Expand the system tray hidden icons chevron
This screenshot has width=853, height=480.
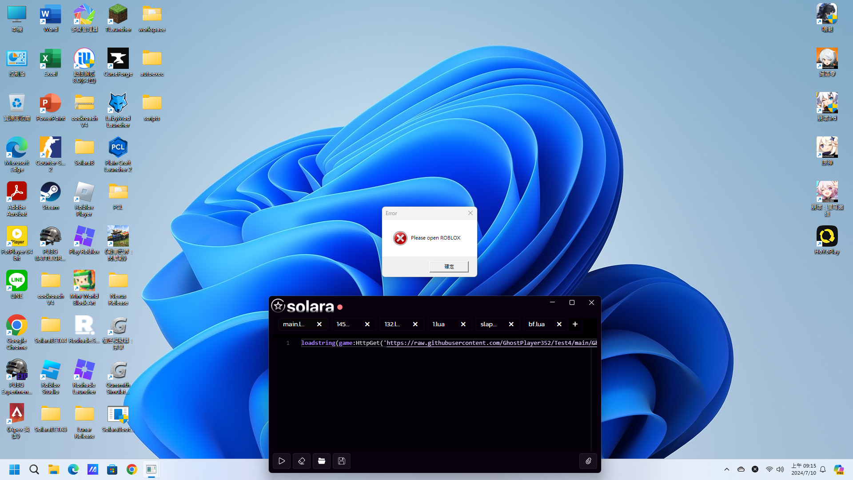click(x=727, y=469)
